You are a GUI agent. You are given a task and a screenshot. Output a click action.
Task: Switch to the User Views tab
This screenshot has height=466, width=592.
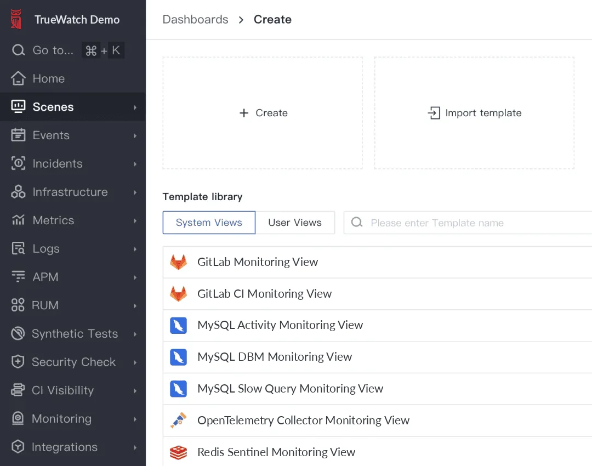(295, 223)
